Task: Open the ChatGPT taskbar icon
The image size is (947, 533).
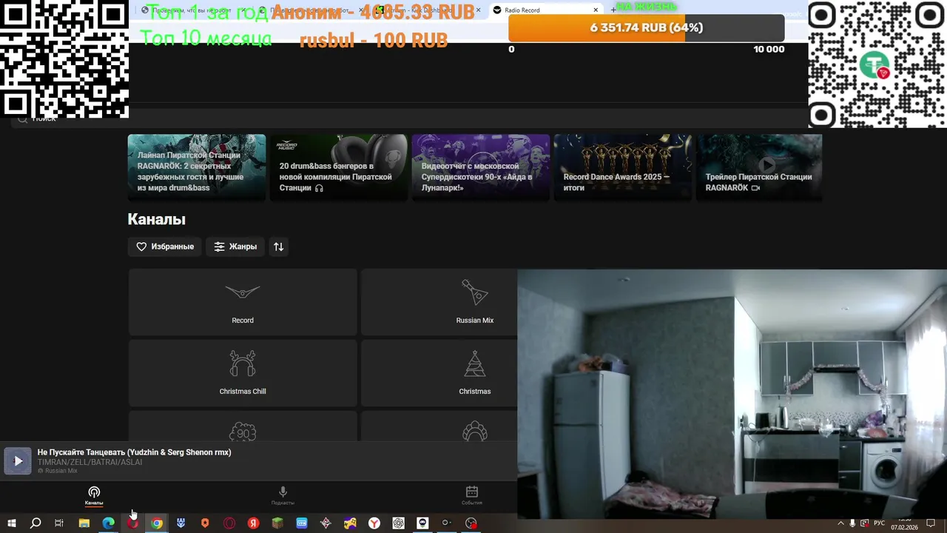Action: pos(399,523)
